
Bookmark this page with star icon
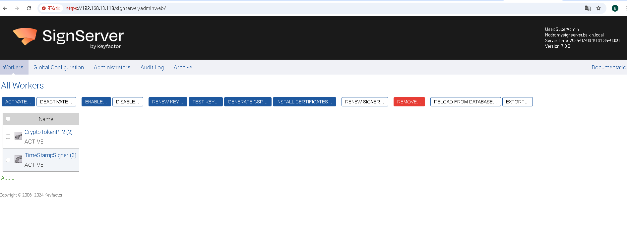click(598, 8)
